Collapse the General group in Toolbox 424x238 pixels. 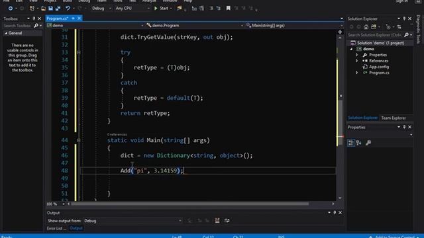(x=6, y=33)
